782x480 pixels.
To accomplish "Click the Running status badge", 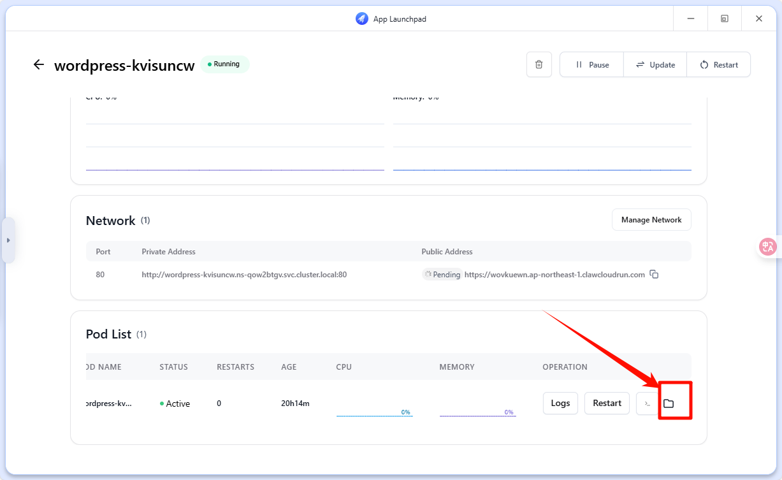I will coord(224,64).
